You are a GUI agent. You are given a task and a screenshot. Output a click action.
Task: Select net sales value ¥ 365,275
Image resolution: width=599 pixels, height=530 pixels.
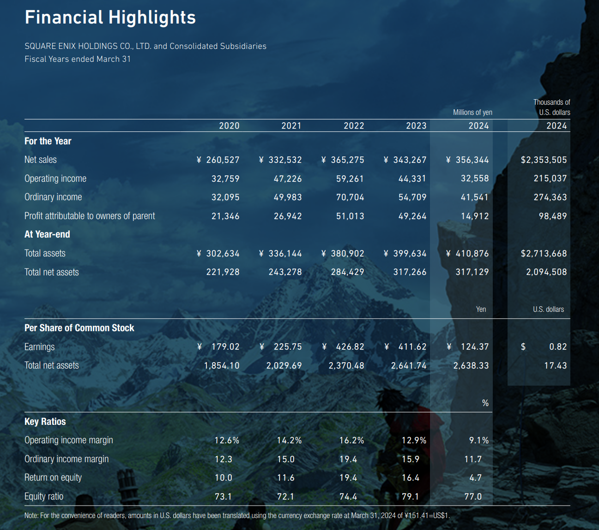pyautogui.click(x=343, y=160)
